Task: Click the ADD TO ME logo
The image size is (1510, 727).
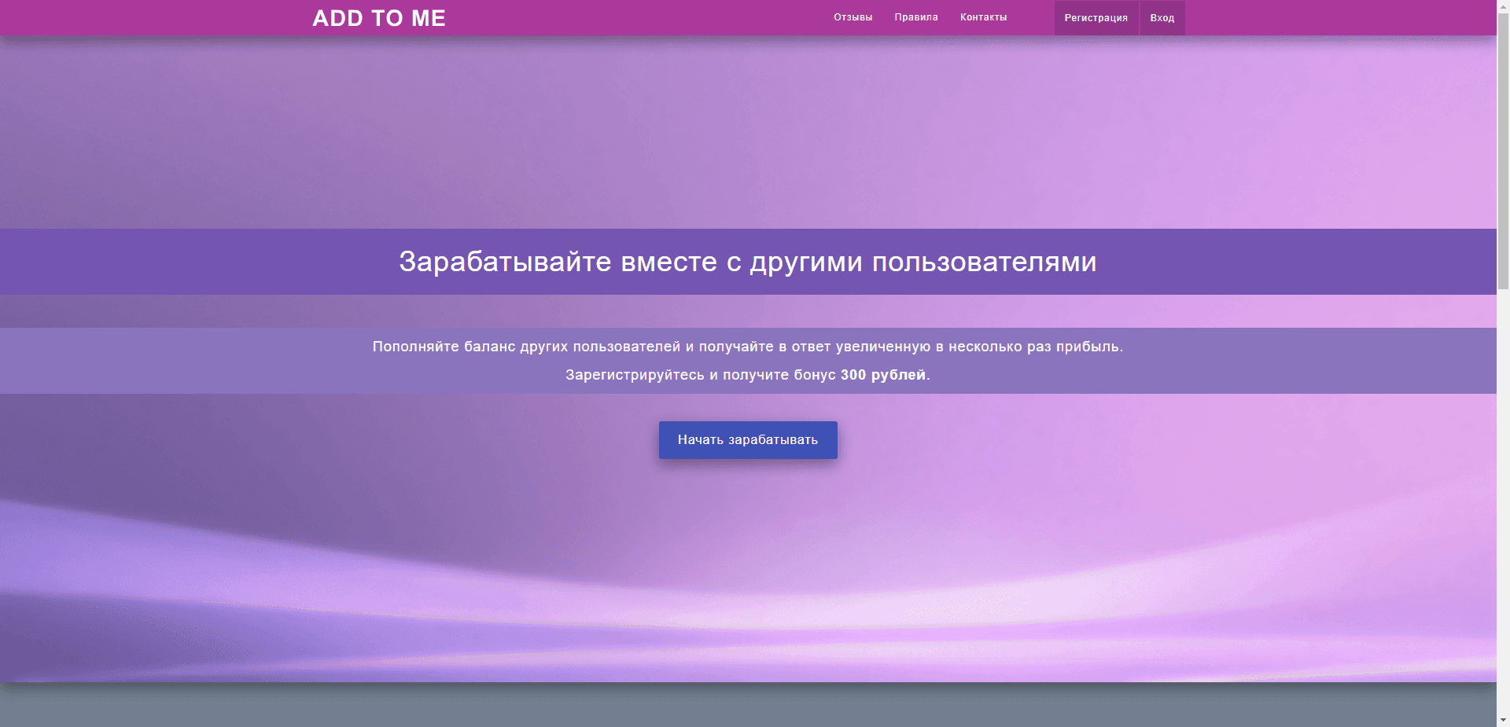Action: coord(378,17)
